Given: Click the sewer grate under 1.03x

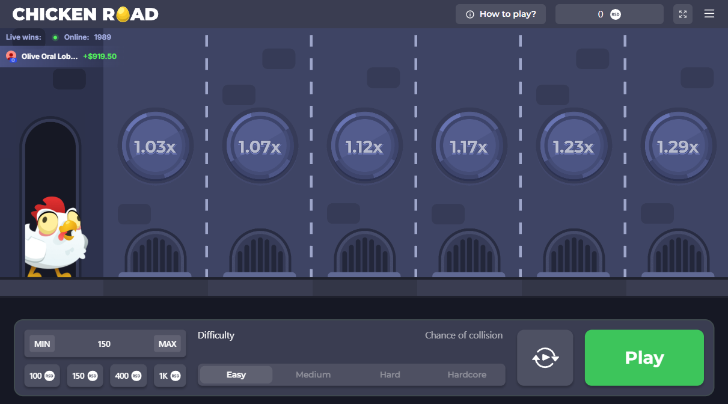Looking at the screenshot, I should [x=155, y=253].
